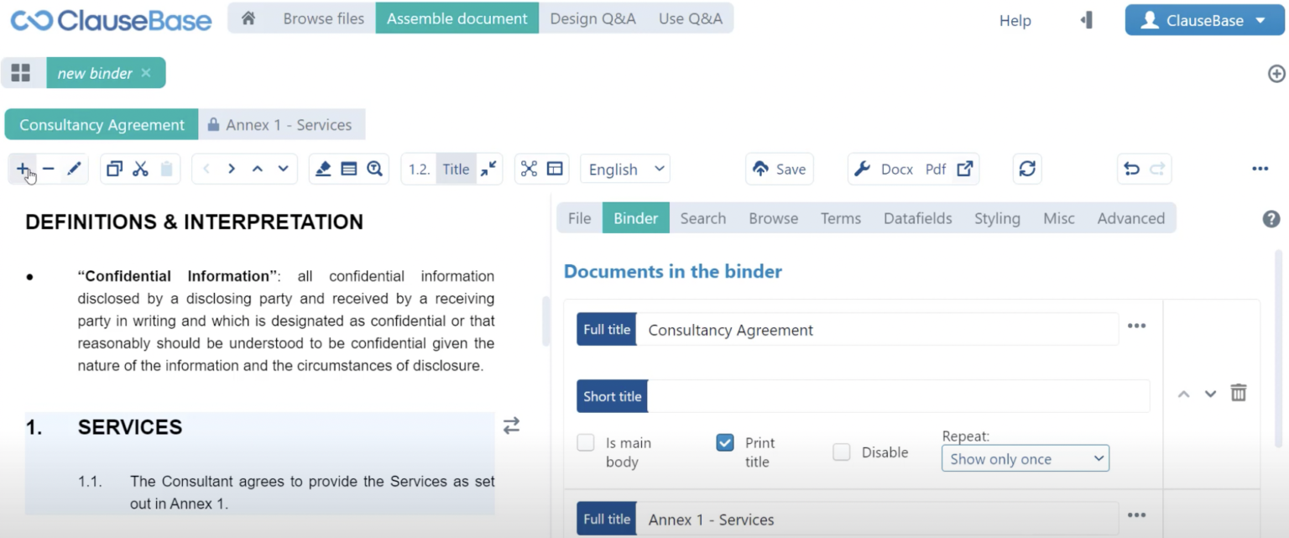Screen dimensions: 1289x538
Task: Click the Save button
Action: pyautogui.click(x=780, y=169)
